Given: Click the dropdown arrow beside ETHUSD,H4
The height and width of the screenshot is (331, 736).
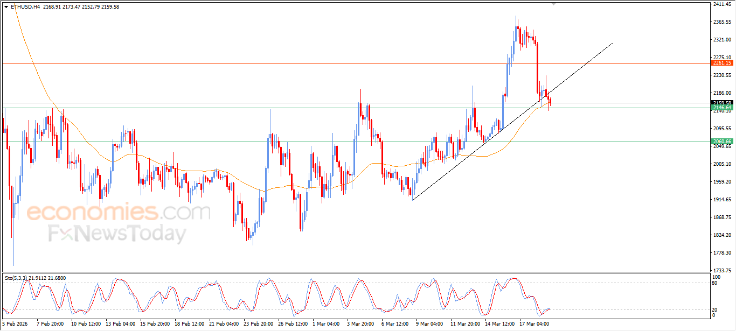Looking at the screenshot, I should (x=6, y=7).
